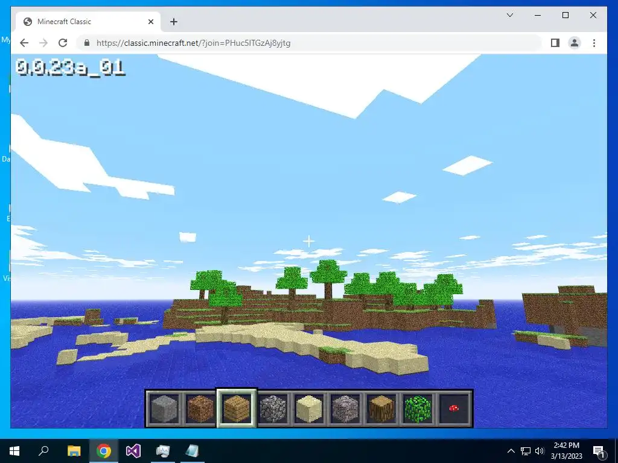Viewport: 618px width, 463px height.
Task: Open Visual Studio from taskbar
Action: tap(133, 451)
